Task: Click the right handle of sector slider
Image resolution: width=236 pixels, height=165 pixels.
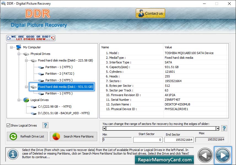Action: (218, 128)
